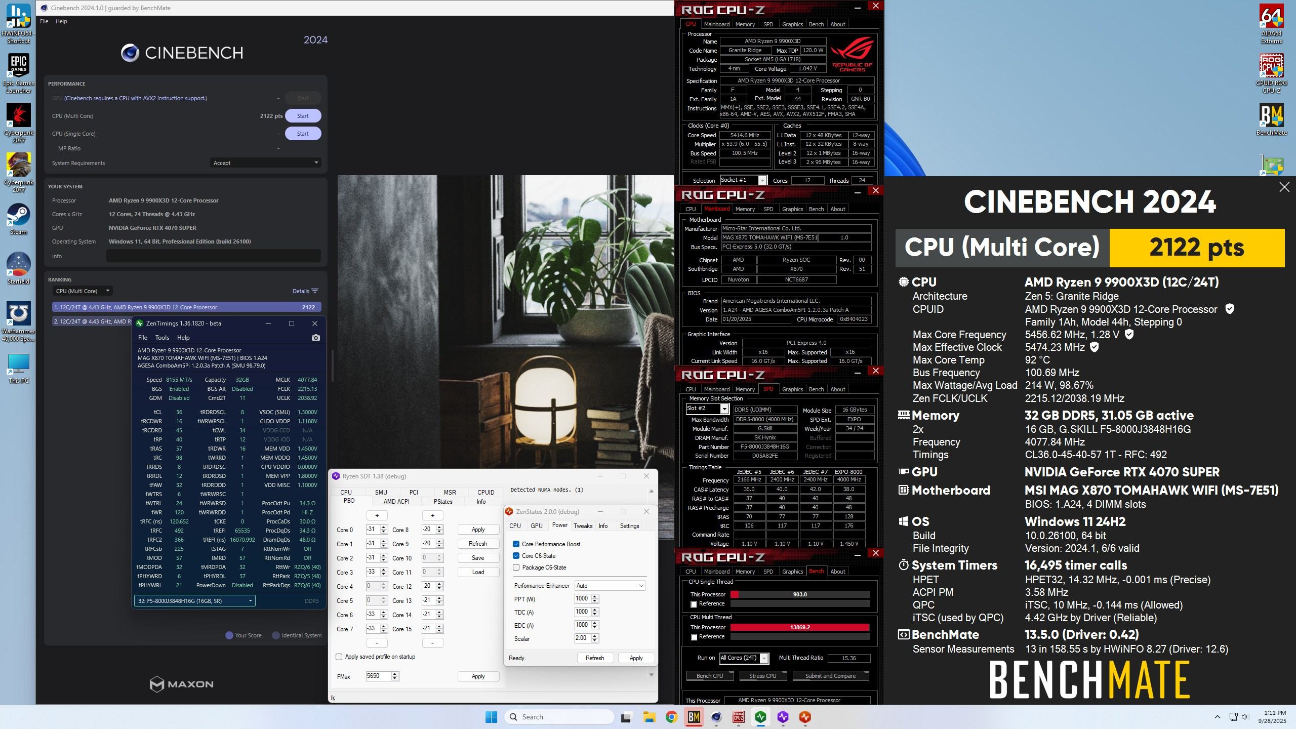Enable the Package C6-State checkbox

(x=516, y=568)
